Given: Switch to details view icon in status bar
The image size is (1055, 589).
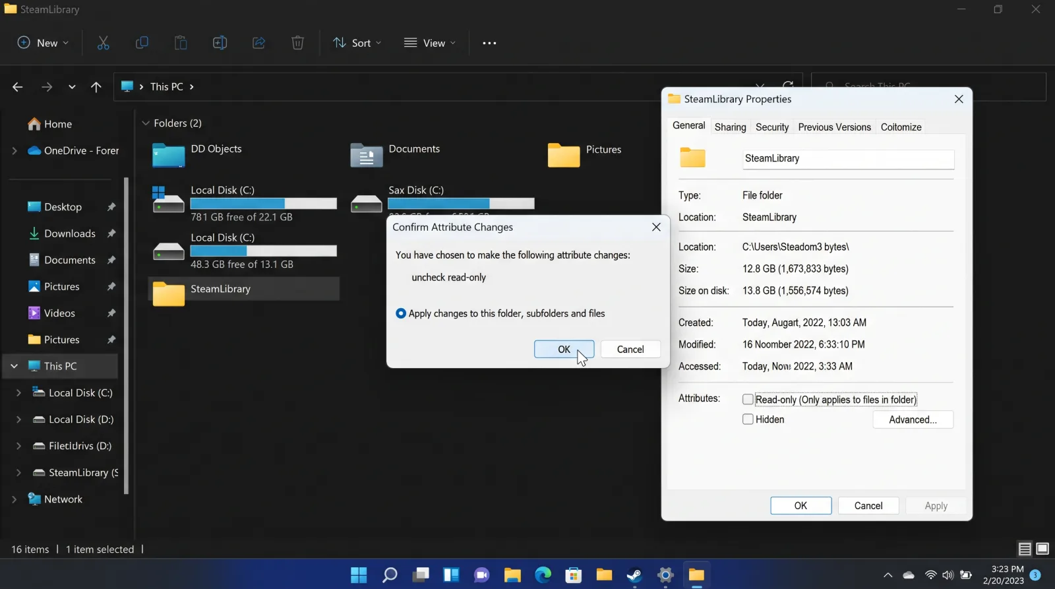Looking at the screenshot, I should [1025, 549].
